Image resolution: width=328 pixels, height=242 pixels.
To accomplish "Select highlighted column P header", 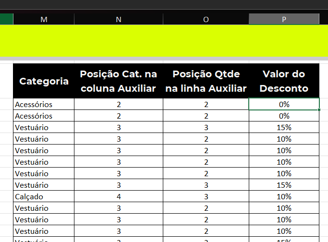I will [284, 19].
